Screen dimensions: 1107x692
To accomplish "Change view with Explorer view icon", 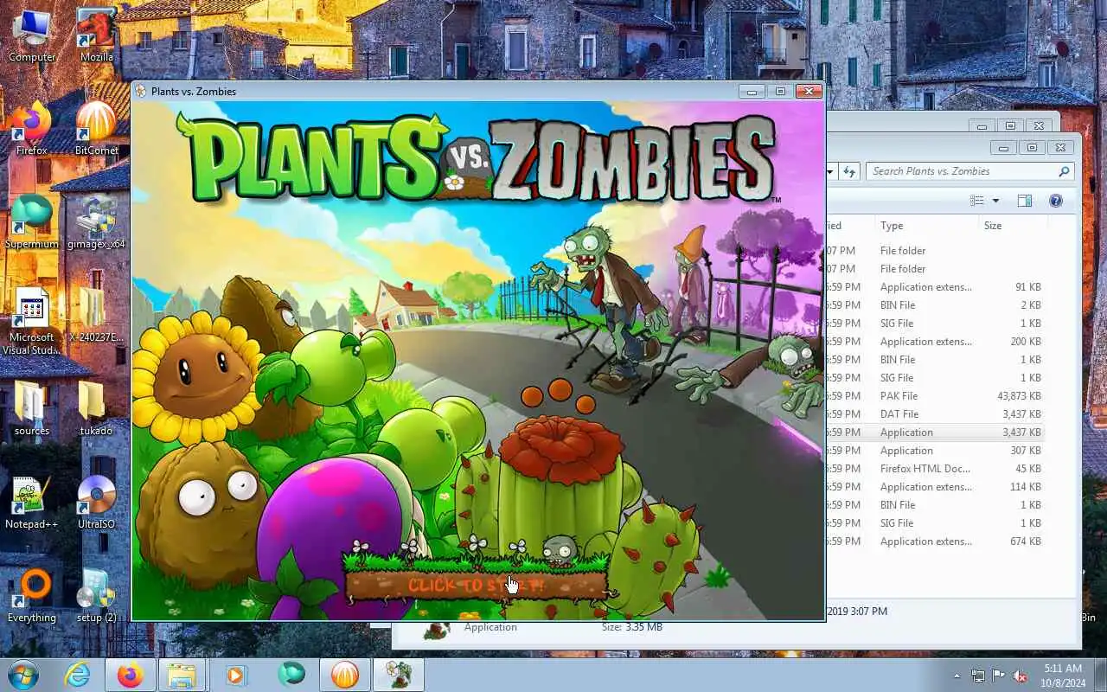I will coord(977,201).
